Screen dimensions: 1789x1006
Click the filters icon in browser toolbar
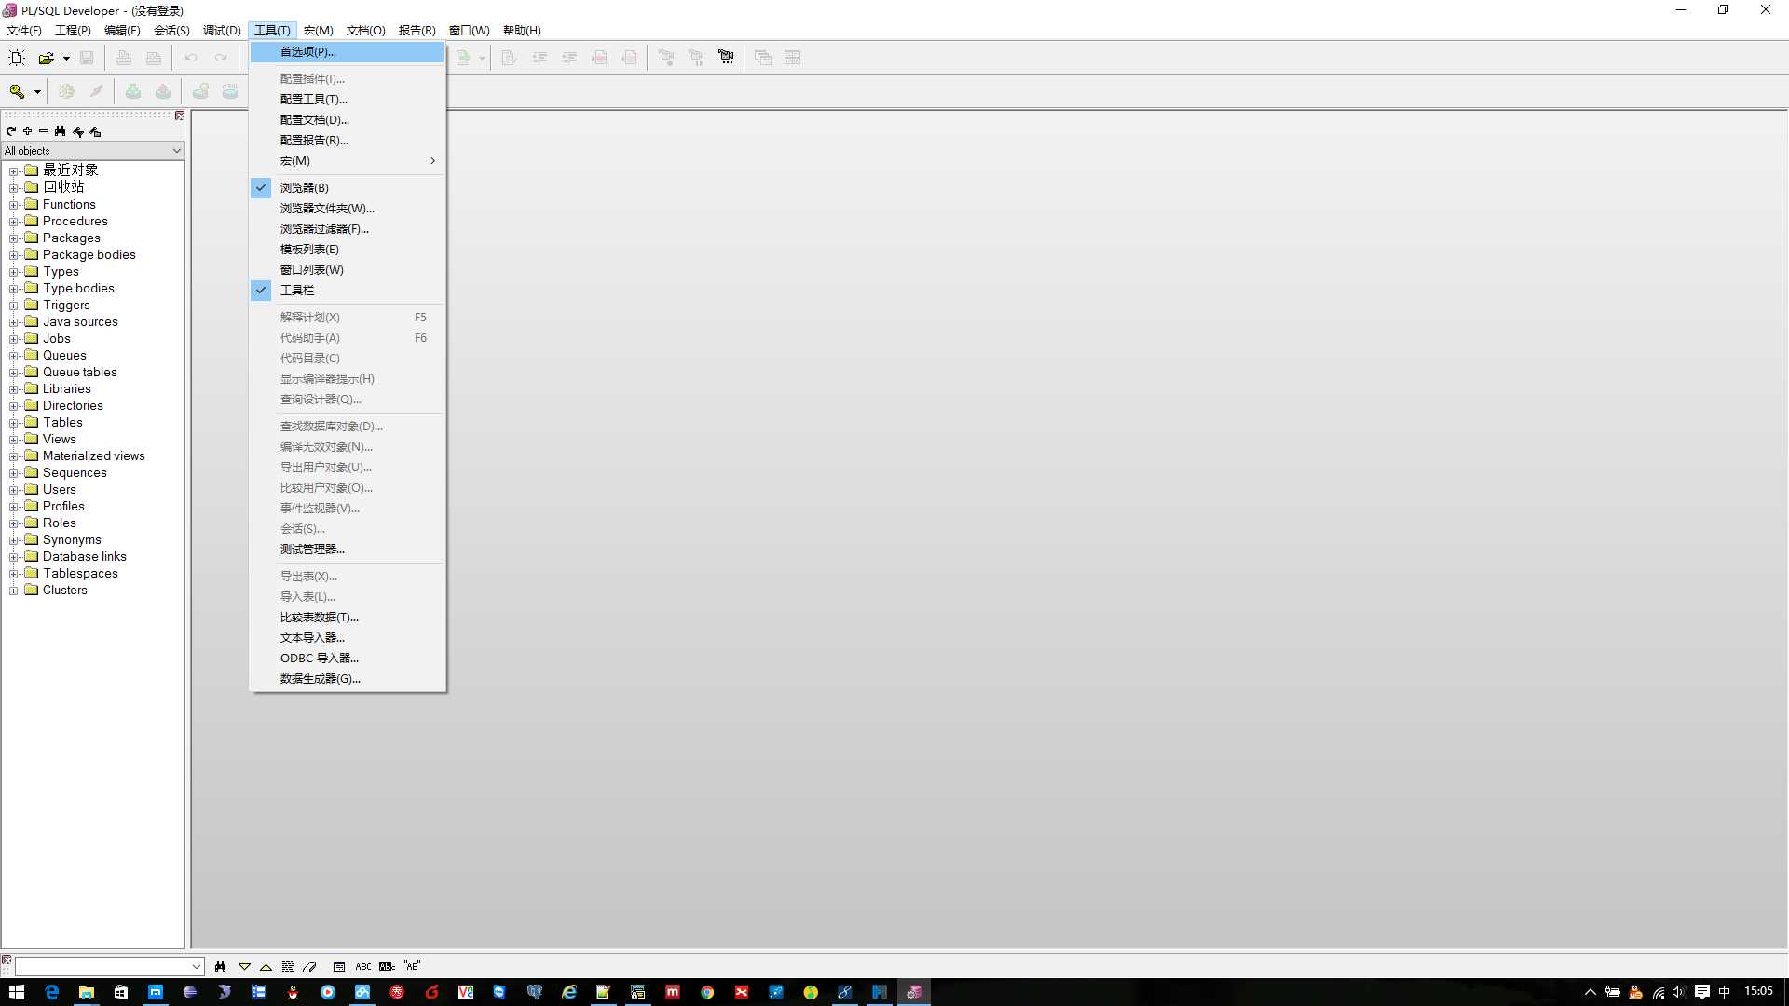click(78, 131)
